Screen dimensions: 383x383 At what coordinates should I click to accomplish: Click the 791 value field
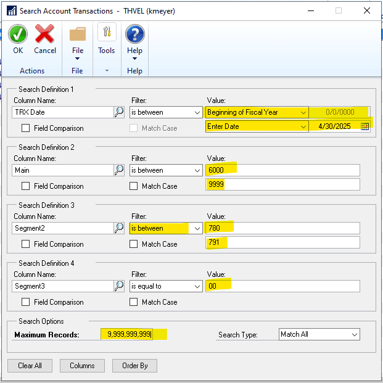point(282,242)
